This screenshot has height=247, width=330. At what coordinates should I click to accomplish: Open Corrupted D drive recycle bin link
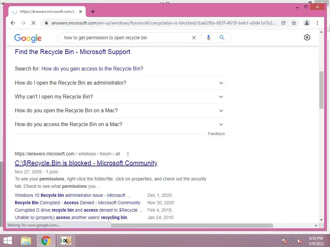pos(79,210)
